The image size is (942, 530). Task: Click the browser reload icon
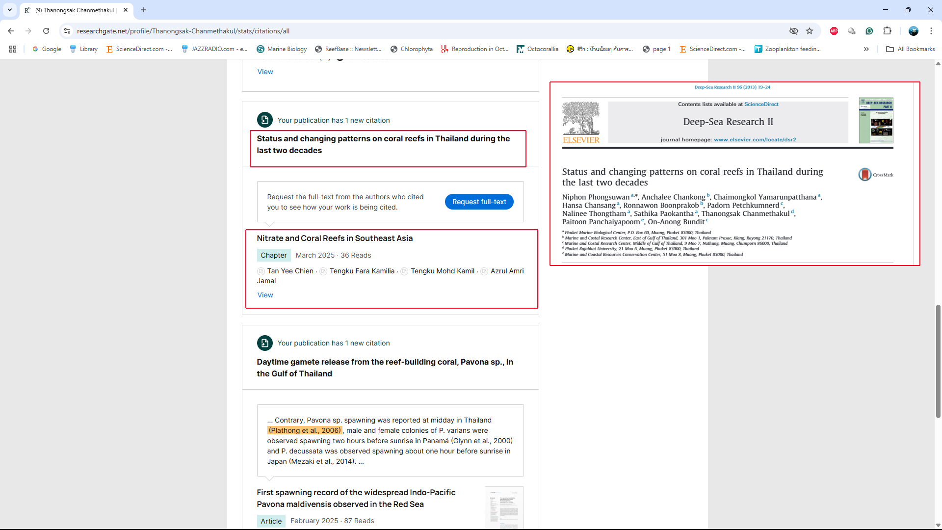click(x=46, y=31)
